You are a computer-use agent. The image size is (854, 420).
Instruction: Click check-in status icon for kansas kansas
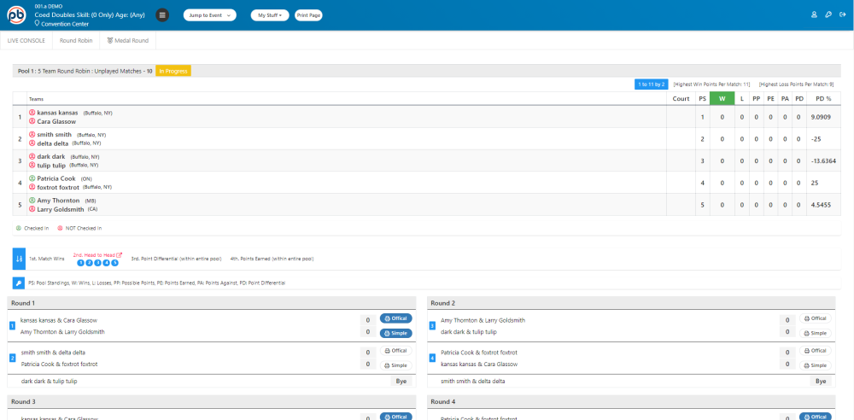click(32, 113)
